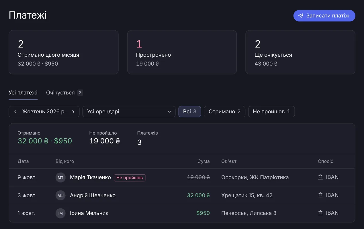The height and width of the screenshot is (229, 364).
Task: Click the name Андрій Шевченко
Action: tap(93, 196)
